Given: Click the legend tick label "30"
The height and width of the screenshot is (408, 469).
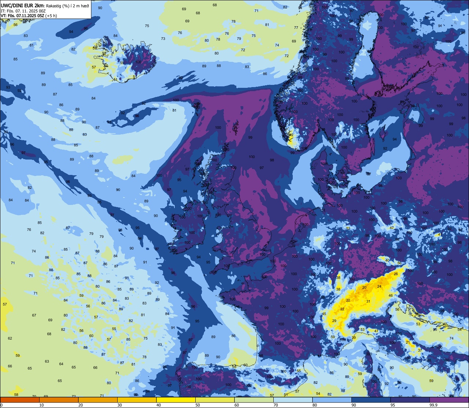Looking at the screenshot, I should coord(119,405).
